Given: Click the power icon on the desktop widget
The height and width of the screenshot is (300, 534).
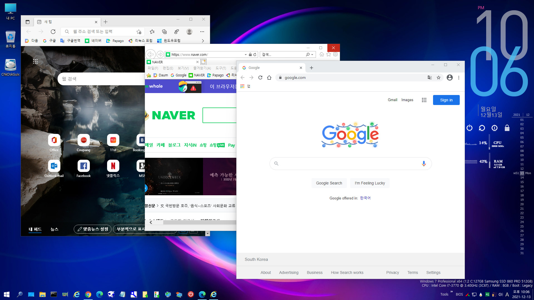Looking at the screenshot, I should point(469,128).
